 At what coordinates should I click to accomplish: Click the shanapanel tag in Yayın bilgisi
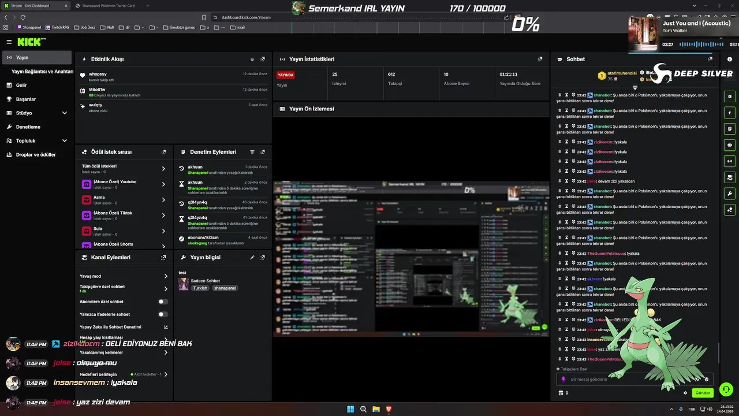[225, 288]
